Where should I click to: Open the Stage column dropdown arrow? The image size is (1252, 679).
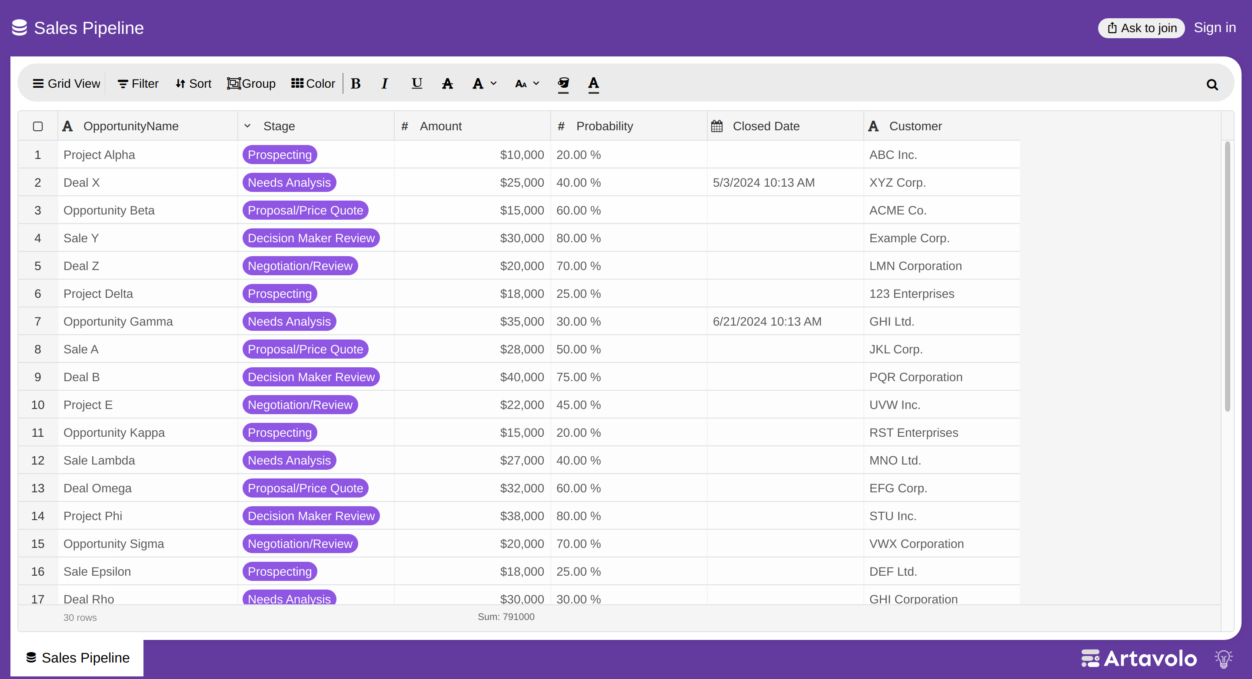point(247,126)
